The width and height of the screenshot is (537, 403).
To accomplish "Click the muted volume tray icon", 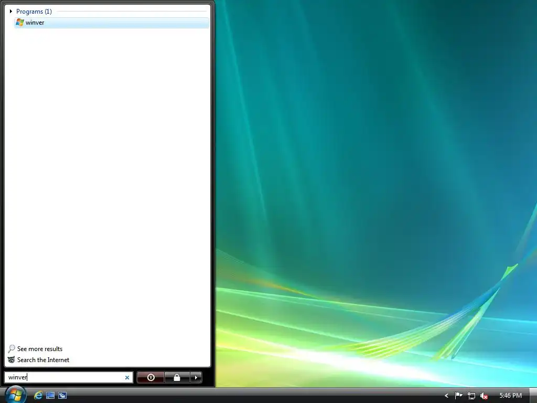I will click(x=484, y=396).
